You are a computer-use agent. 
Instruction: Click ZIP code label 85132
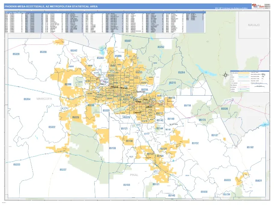pos(195,143)
